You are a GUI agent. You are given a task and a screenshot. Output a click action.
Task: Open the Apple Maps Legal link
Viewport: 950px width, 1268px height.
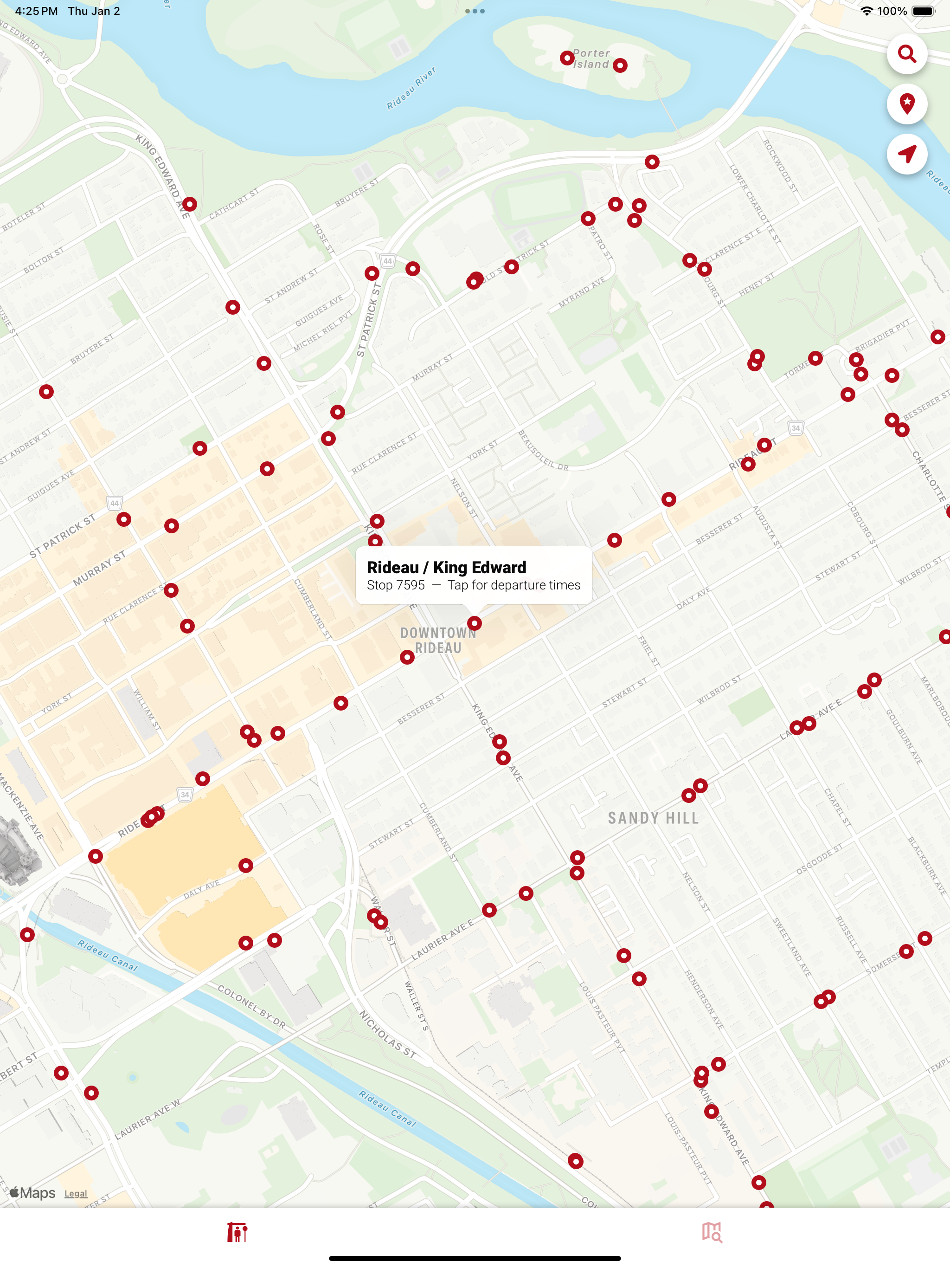click(x=76, y=1193)
